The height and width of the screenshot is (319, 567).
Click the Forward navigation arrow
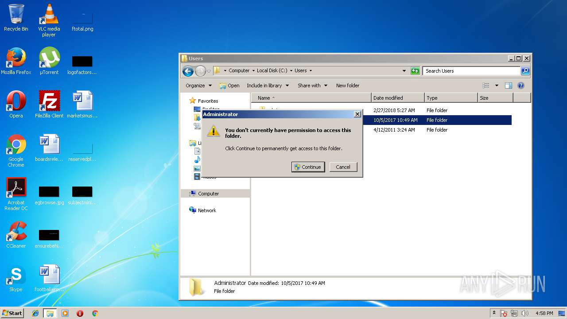[200, 71]
